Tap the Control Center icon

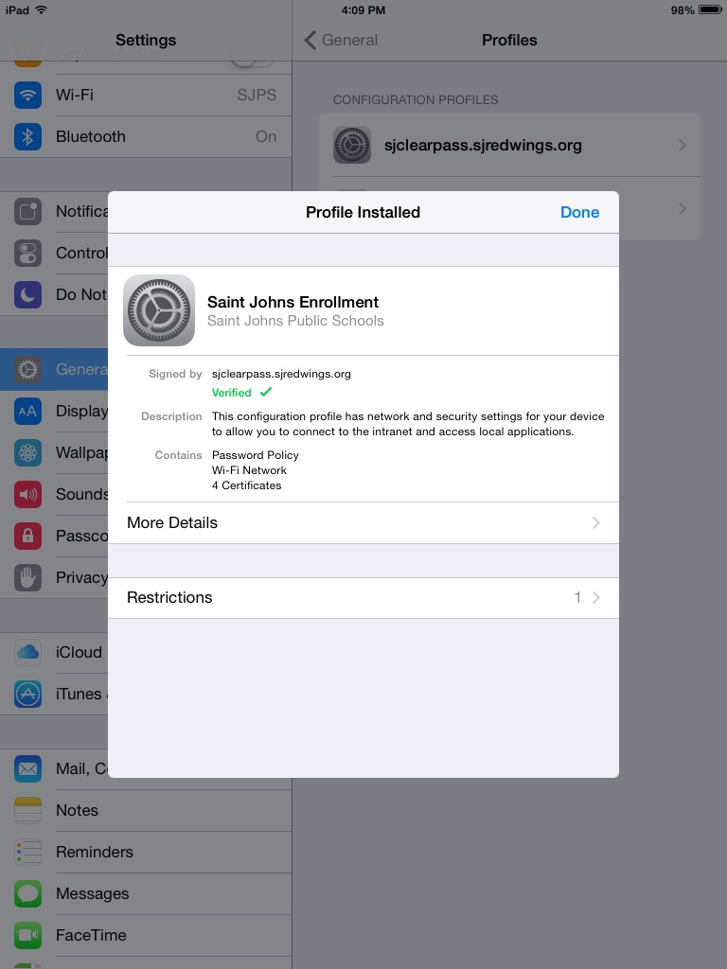tap(27, 254)
